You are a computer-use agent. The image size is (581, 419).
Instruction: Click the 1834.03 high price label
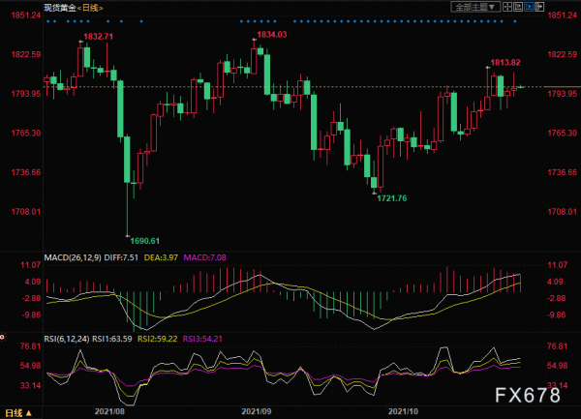tap(272, 34)
